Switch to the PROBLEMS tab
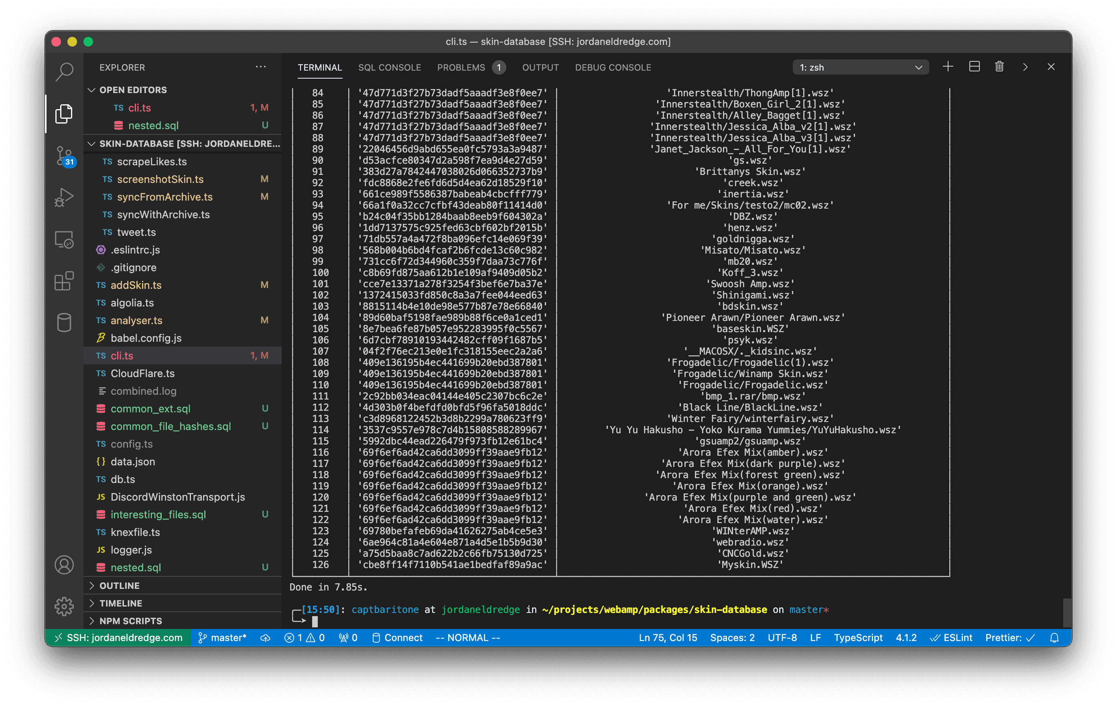Screen dimensions: 1117x706 pyautogui.click(x=461, y=67)
